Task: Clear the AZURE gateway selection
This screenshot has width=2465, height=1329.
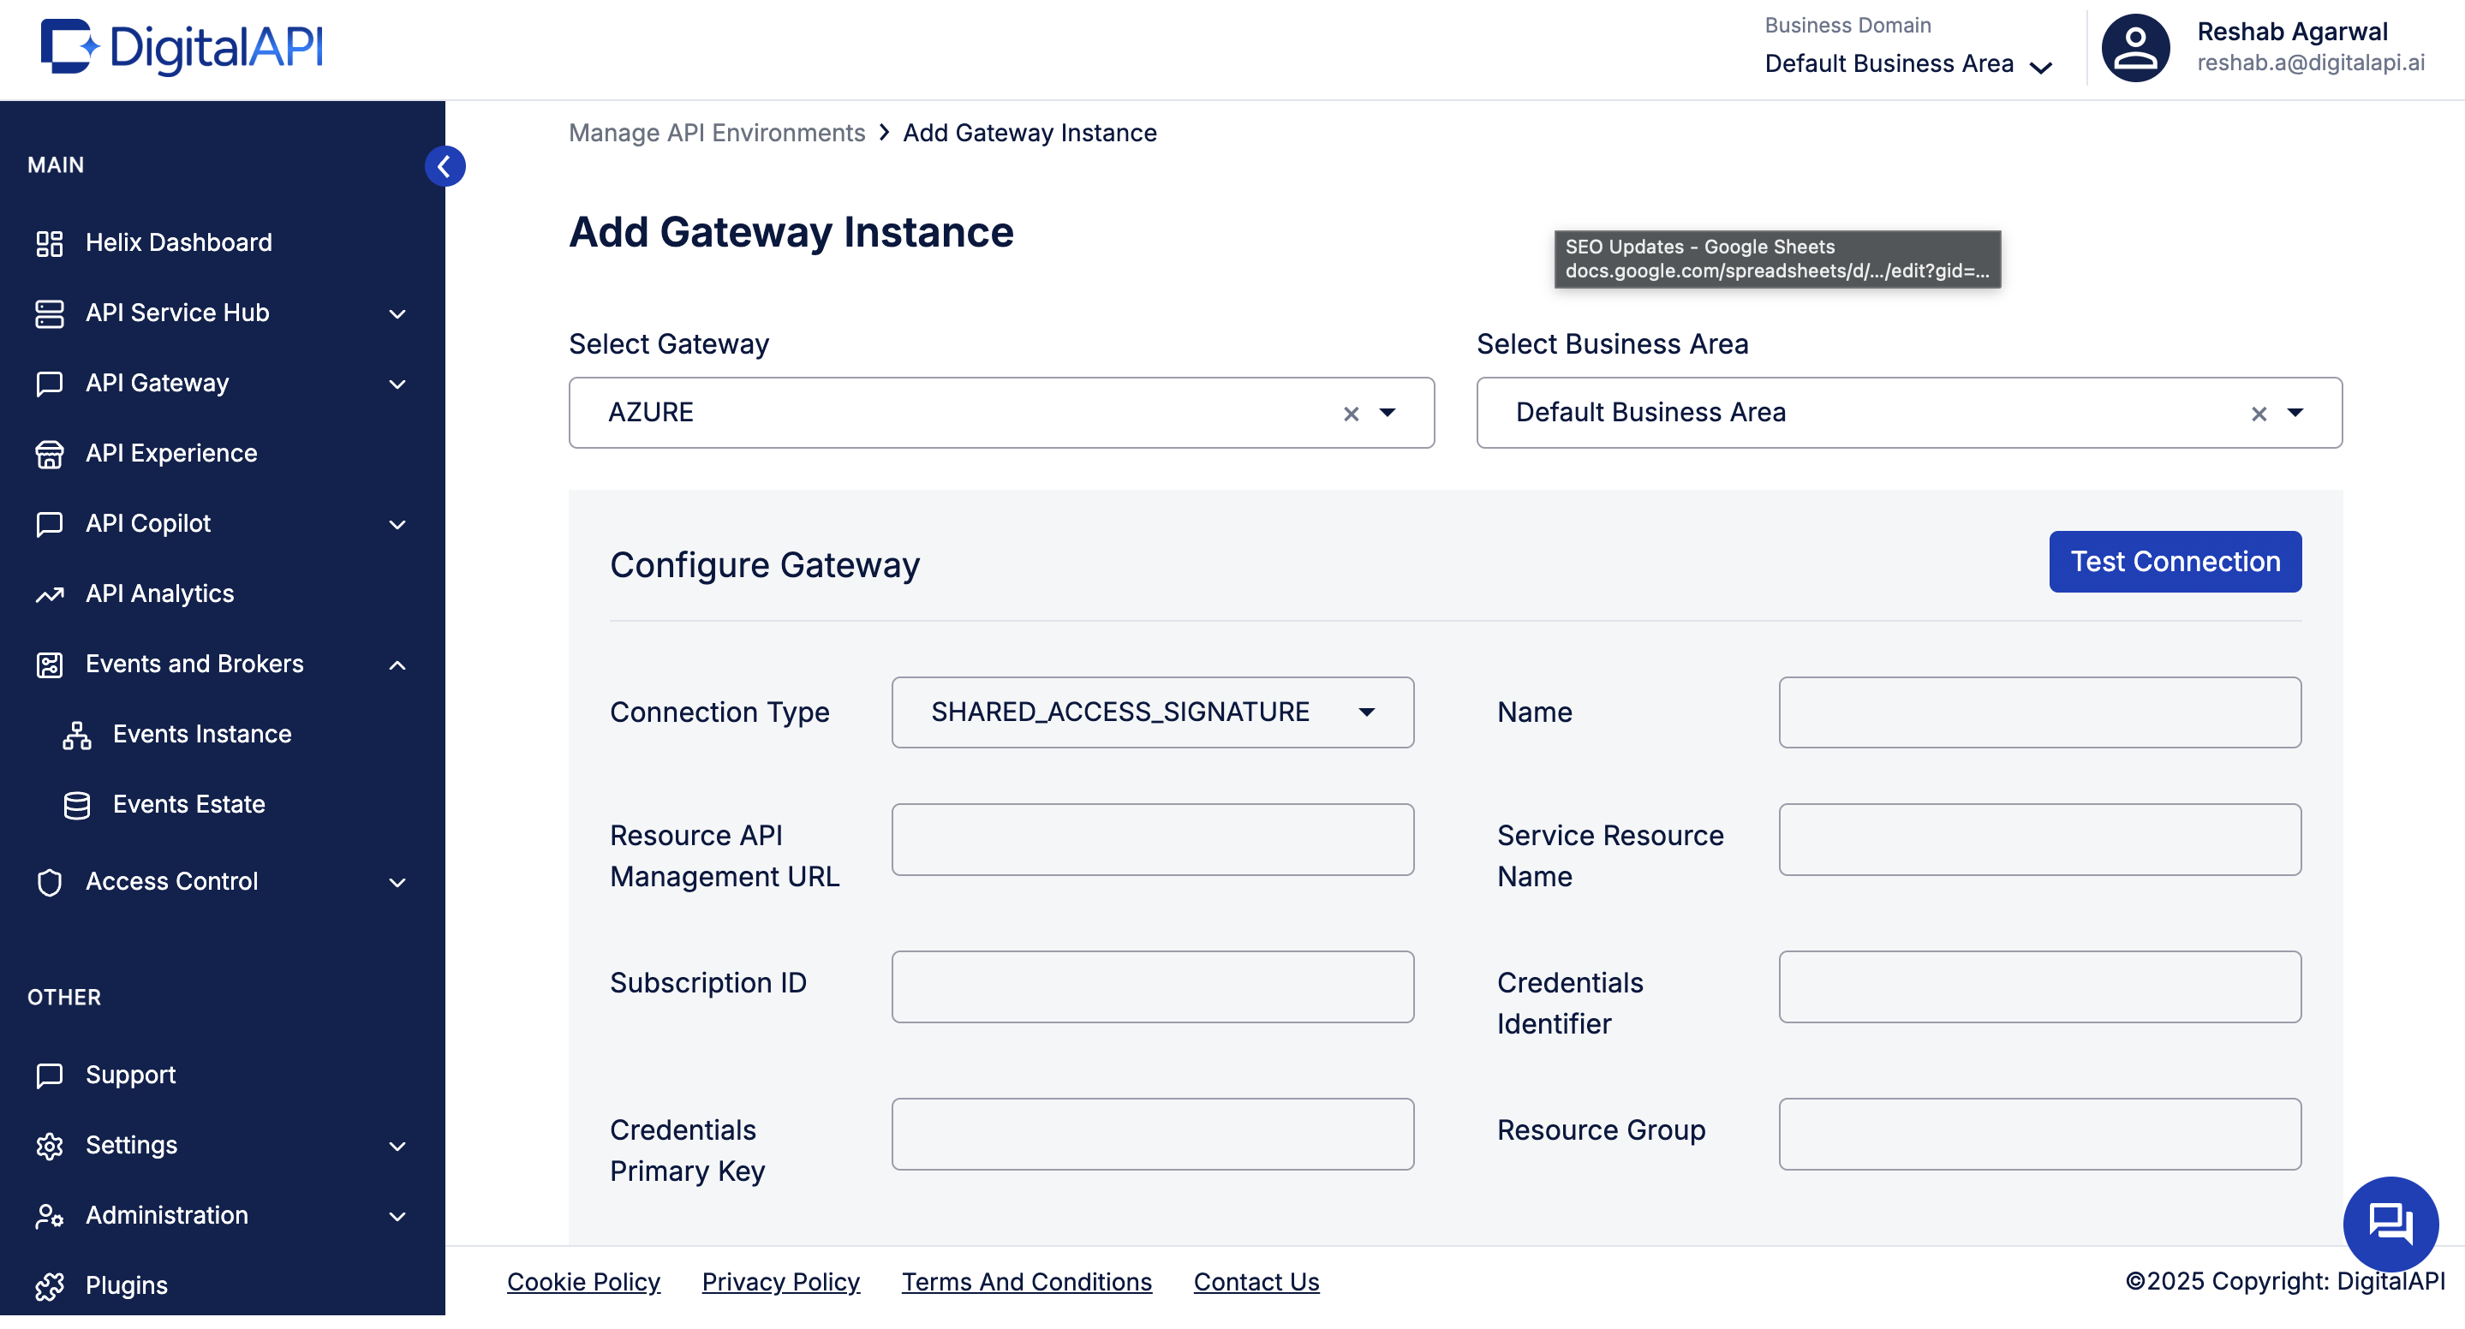Action: (1350, 414)
